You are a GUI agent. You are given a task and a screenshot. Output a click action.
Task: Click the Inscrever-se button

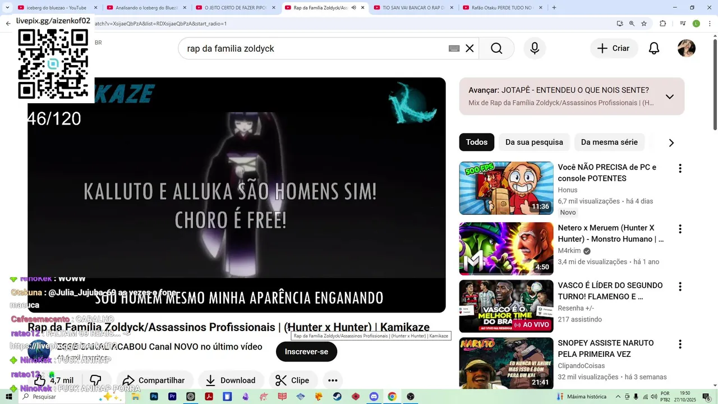coord(306,352)
